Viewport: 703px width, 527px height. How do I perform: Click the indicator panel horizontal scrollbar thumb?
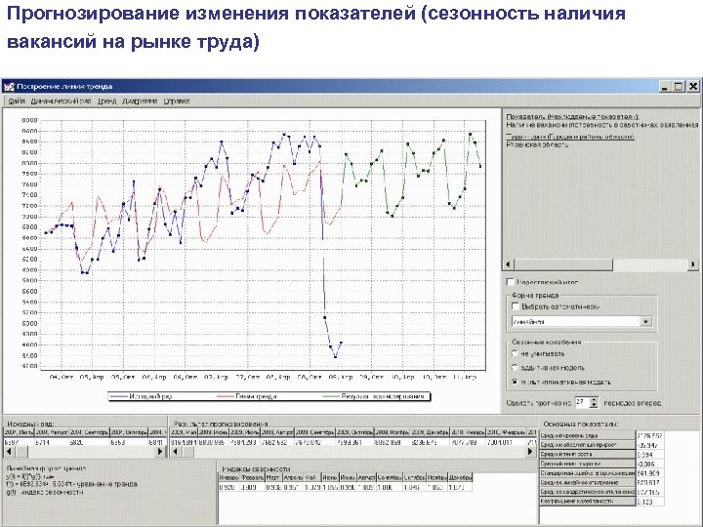[563, 264]
